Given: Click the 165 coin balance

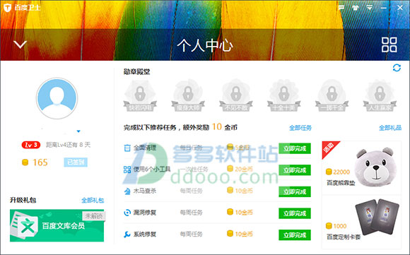Looking at the screenshot, I should [x=40, y=162].
